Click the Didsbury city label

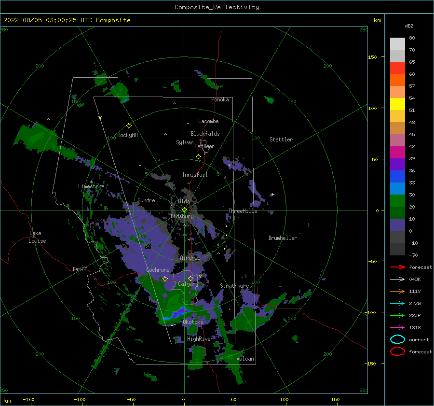(182, 216)
